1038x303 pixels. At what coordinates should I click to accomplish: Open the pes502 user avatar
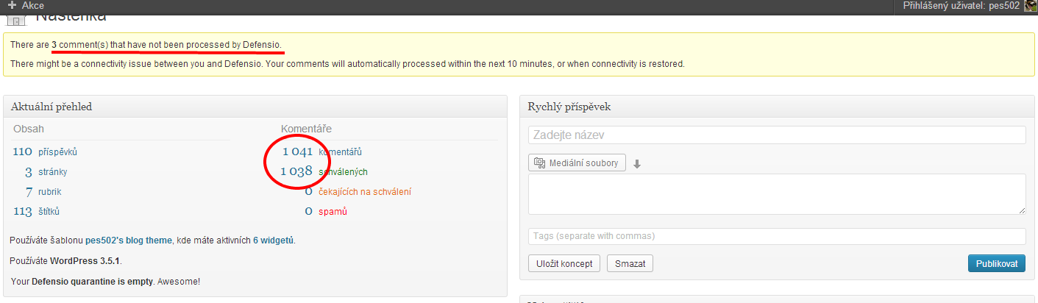1031,6
